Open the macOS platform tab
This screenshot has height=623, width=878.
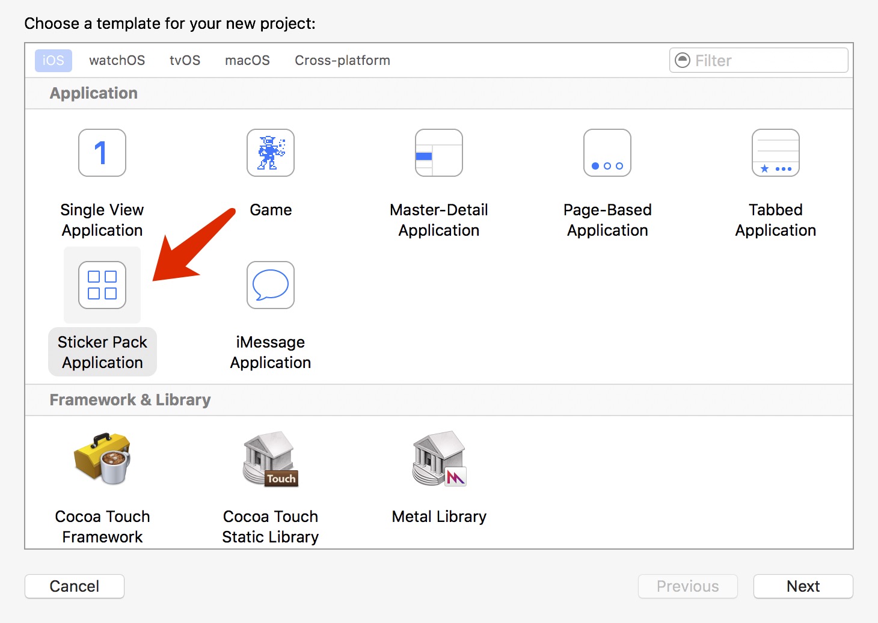(248, 61)
